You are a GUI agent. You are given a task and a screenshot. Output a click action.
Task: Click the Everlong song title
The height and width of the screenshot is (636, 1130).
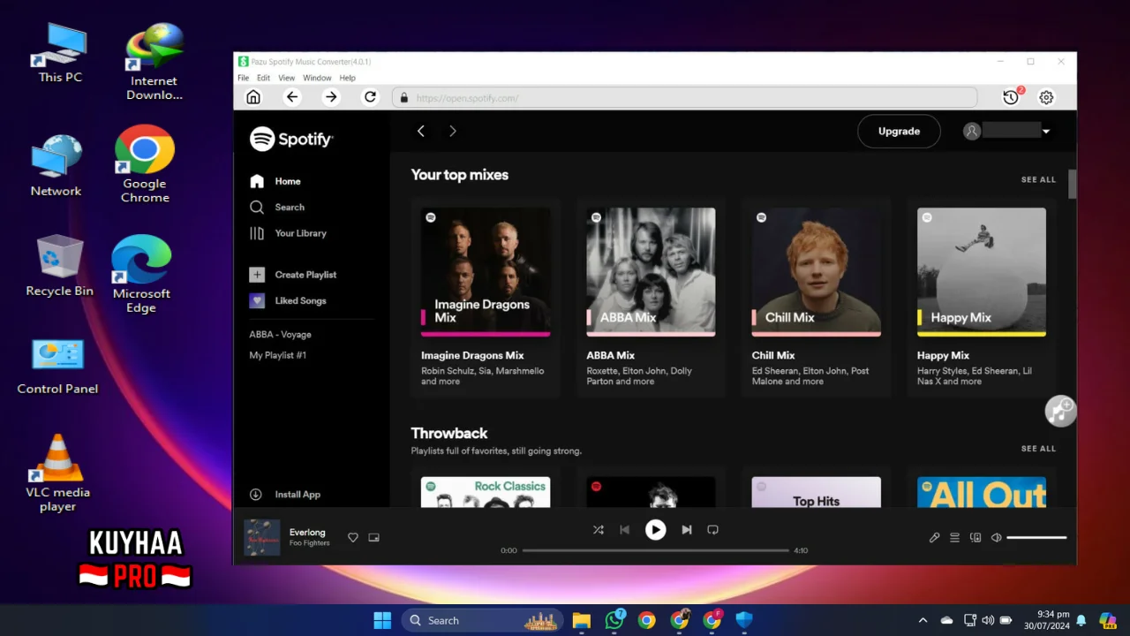307,533
